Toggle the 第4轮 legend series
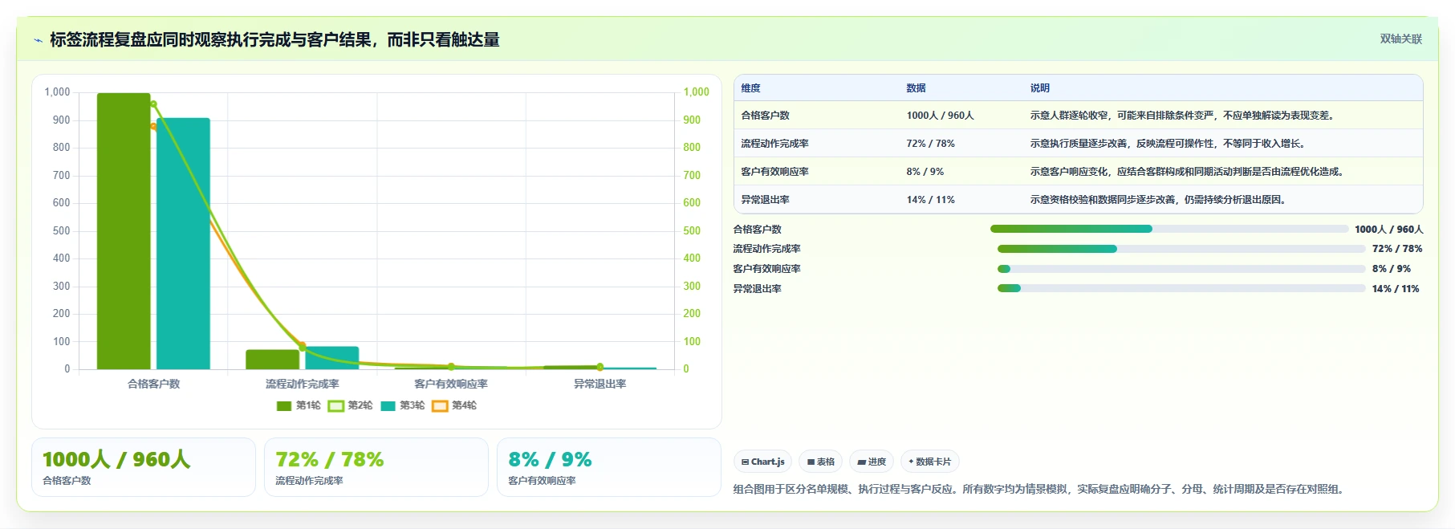This screenshot has width=1455, height=529. tap(454, 405)
